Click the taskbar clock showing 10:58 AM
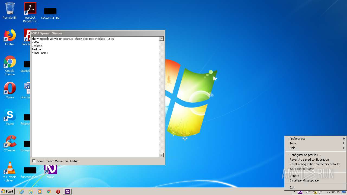 point(333,191)
